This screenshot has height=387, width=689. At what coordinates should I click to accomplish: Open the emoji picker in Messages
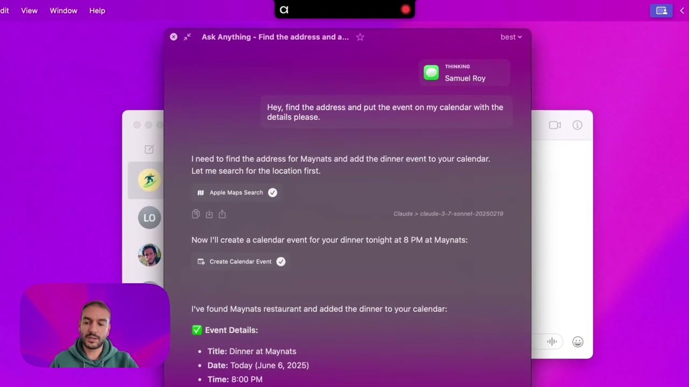coord(578,342)
